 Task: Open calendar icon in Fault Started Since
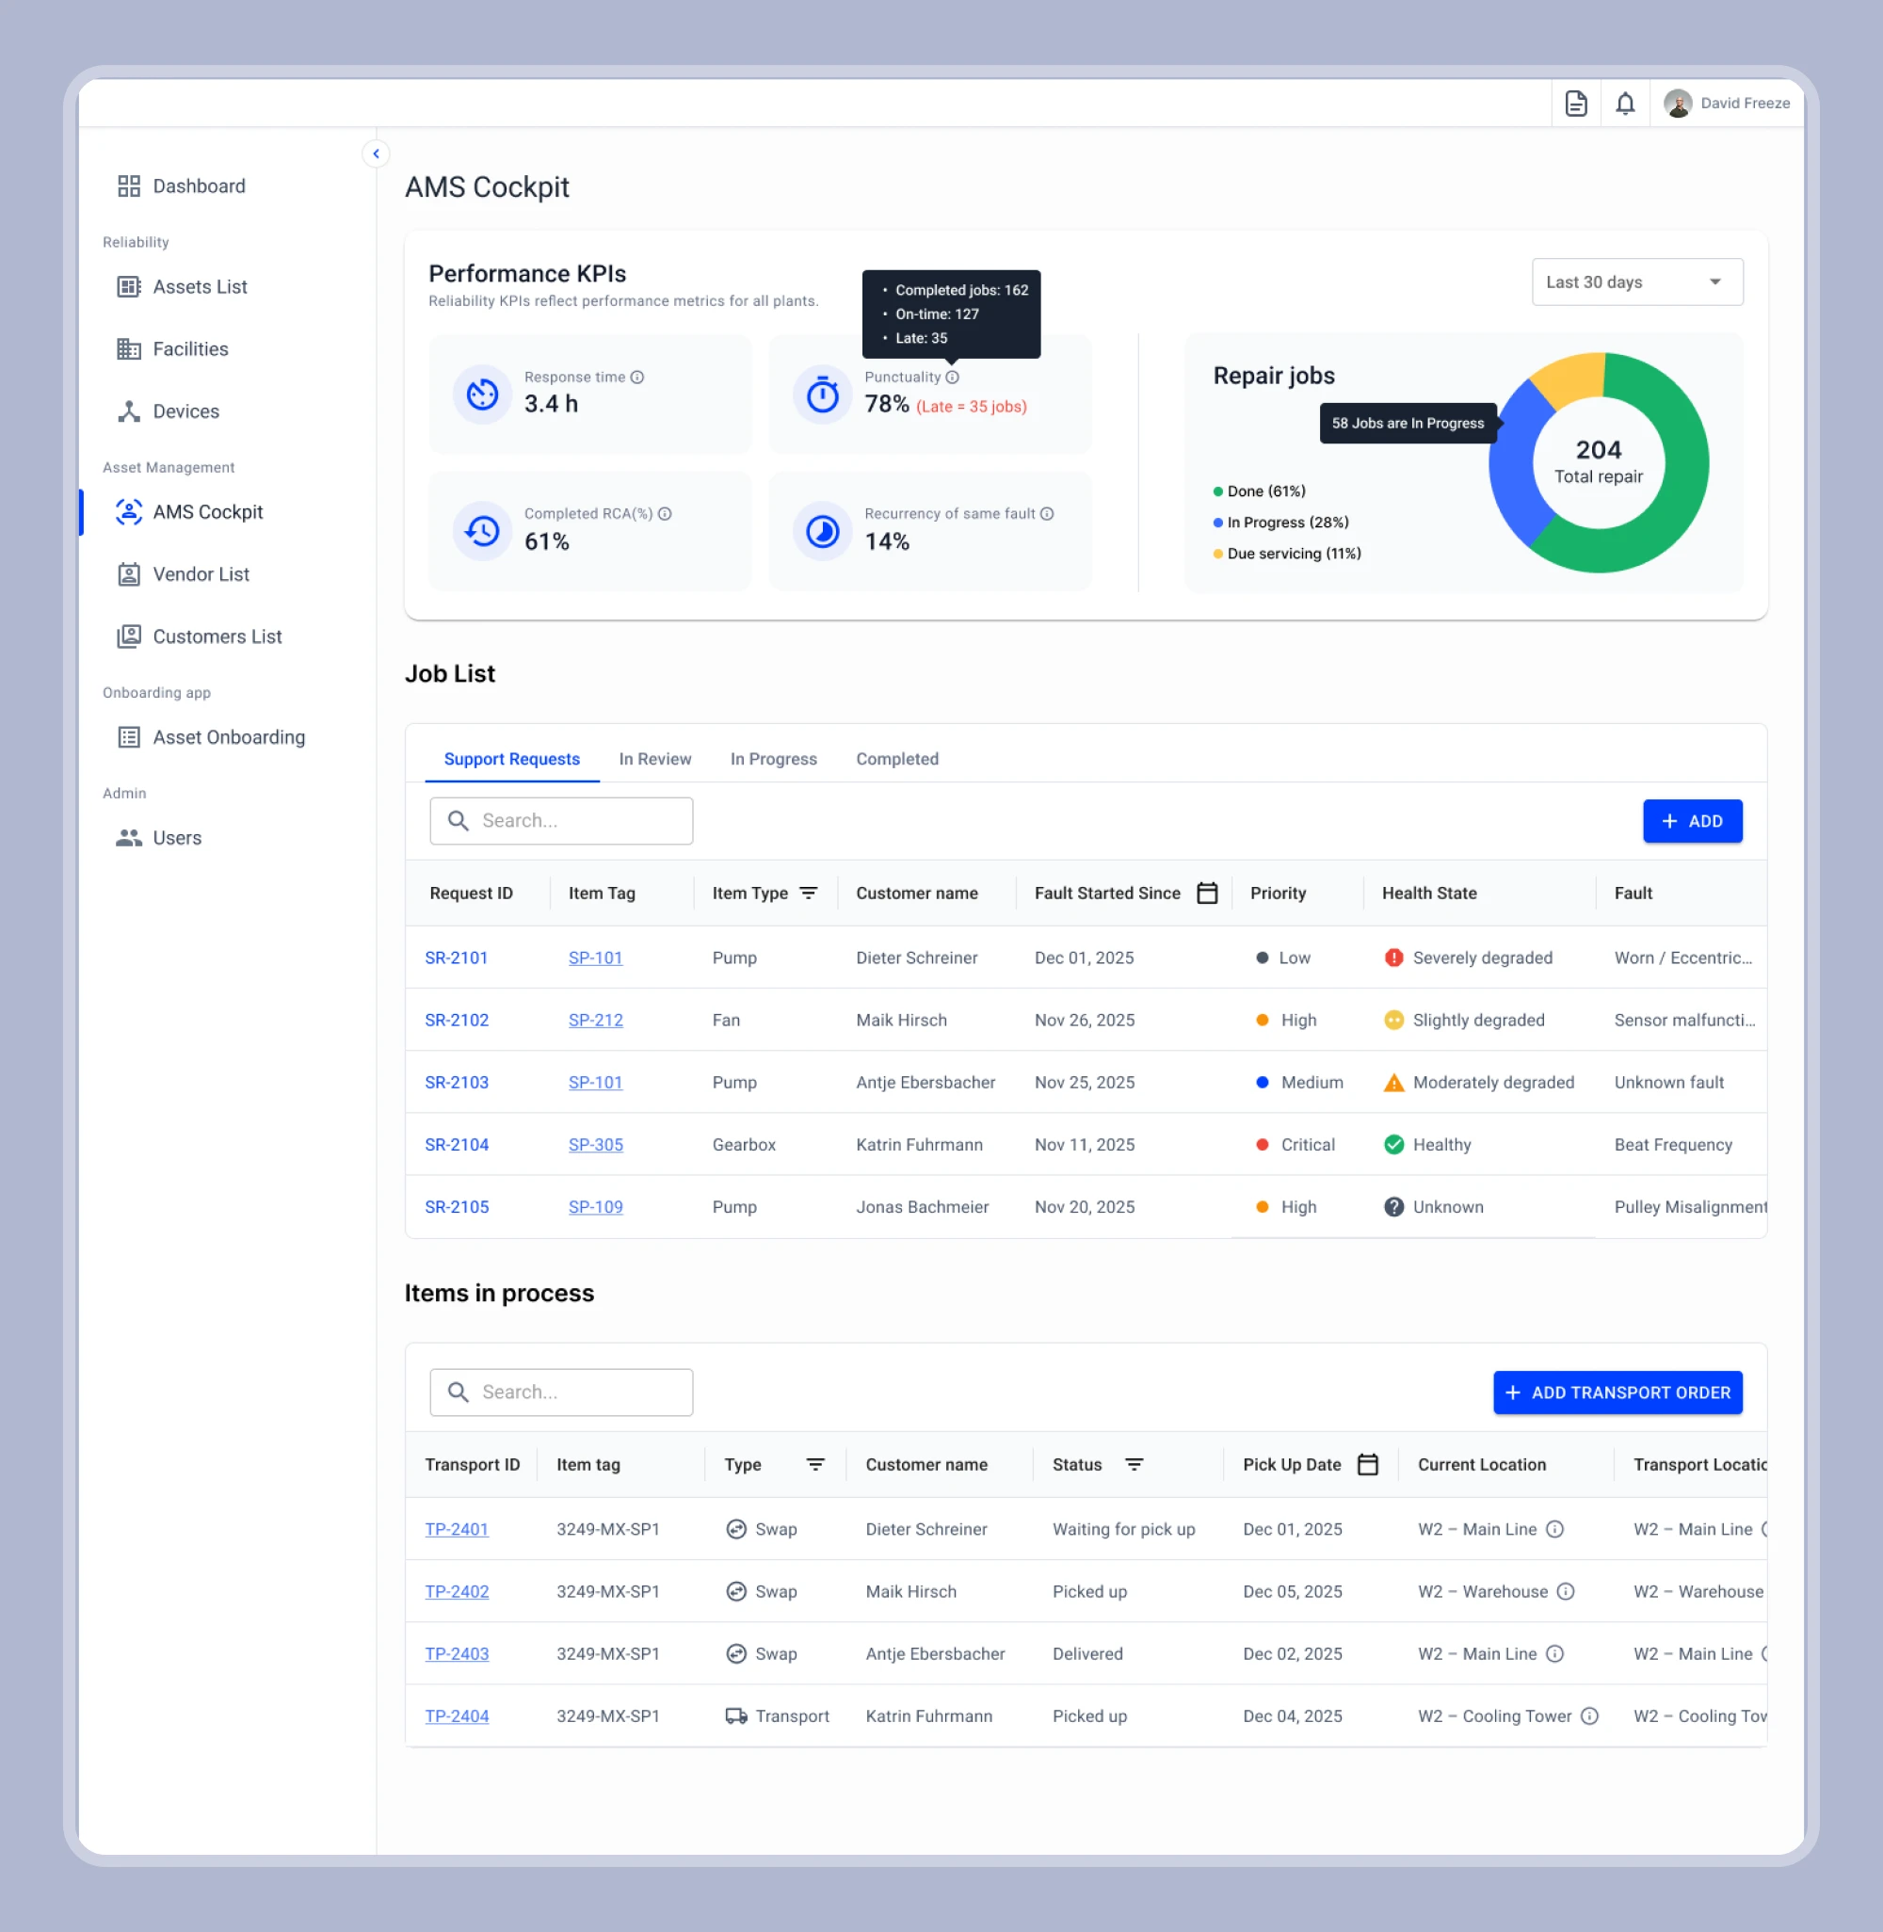(x=1207, y=893)
